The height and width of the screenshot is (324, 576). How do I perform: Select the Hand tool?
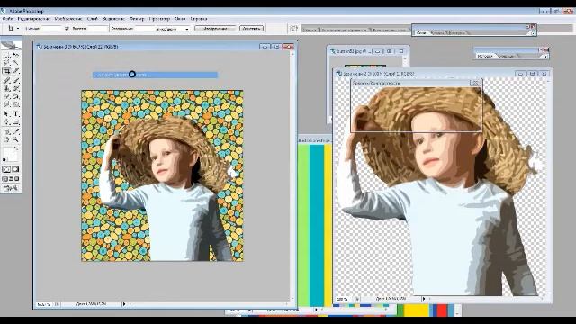click(6, 139)
